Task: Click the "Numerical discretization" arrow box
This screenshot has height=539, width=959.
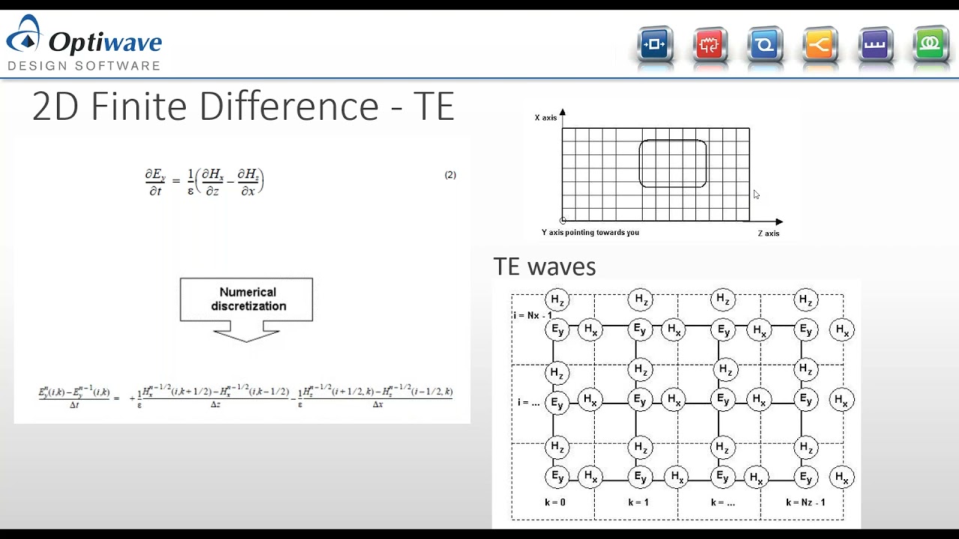Action: tap(246, 310)
